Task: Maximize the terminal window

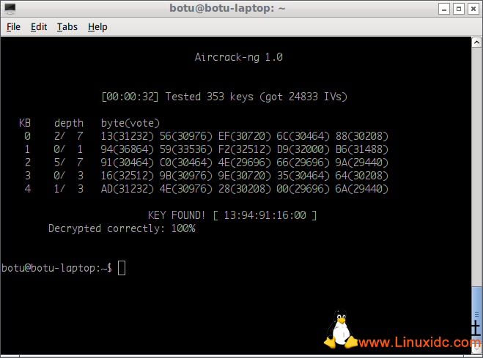Action: (458, 9)
